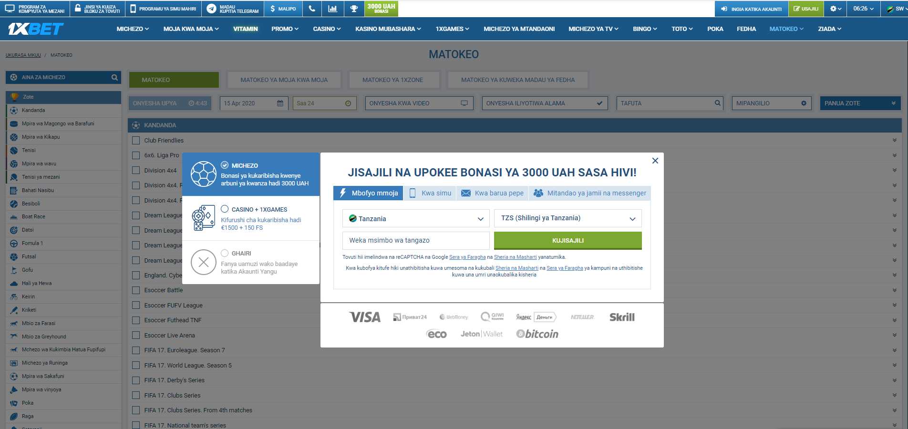
Task: Check FIFA 17. Derby's Series checkbox
Action: 136,380
